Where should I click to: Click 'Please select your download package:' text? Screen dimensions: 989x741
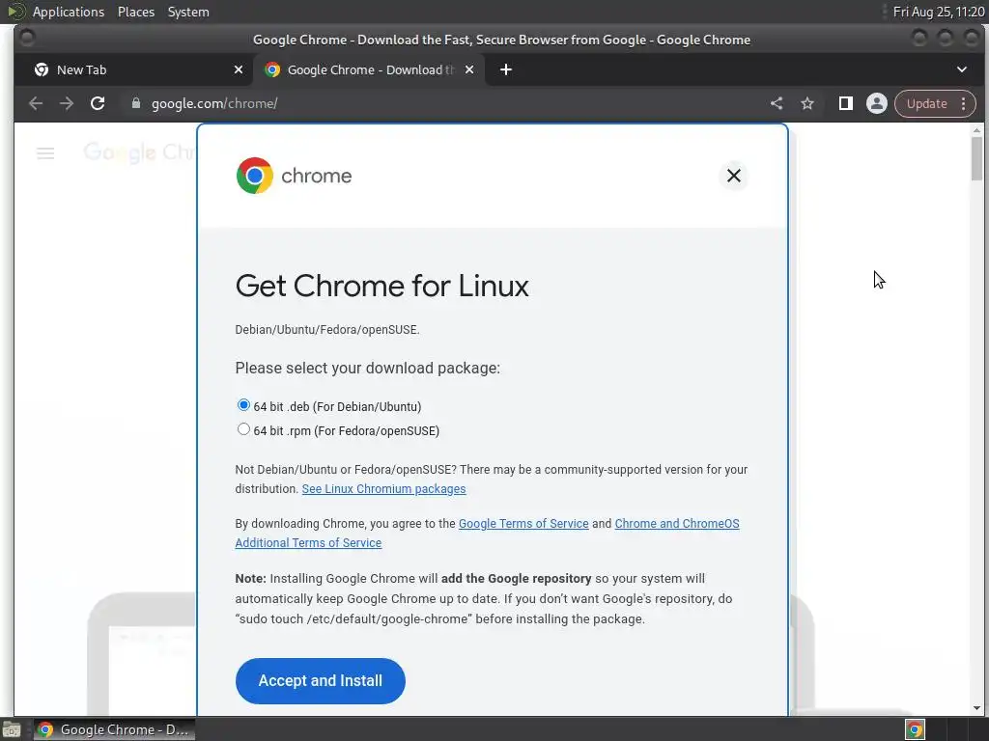click(368, 368)
